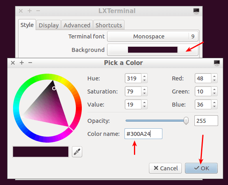The width and height of the screenshot is (228, 185).
Task: Switch to the Display tab
Action: (x=49, y=25)
